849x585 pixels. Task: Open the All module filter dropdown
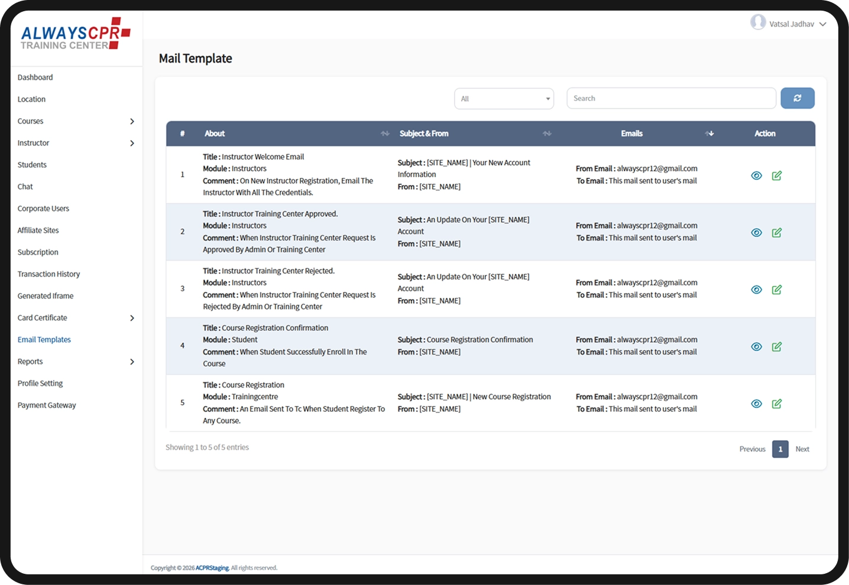(x=504, y=99)
